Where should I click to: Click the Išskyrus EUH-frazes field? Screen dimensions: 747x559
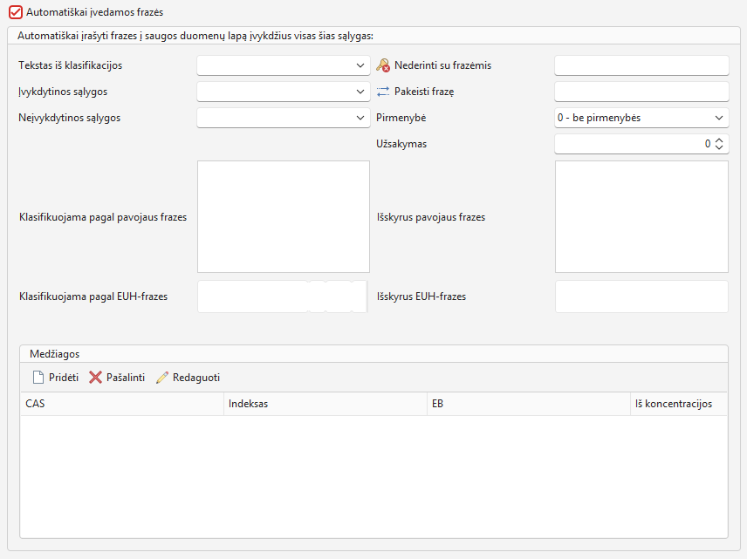[641, 297]
